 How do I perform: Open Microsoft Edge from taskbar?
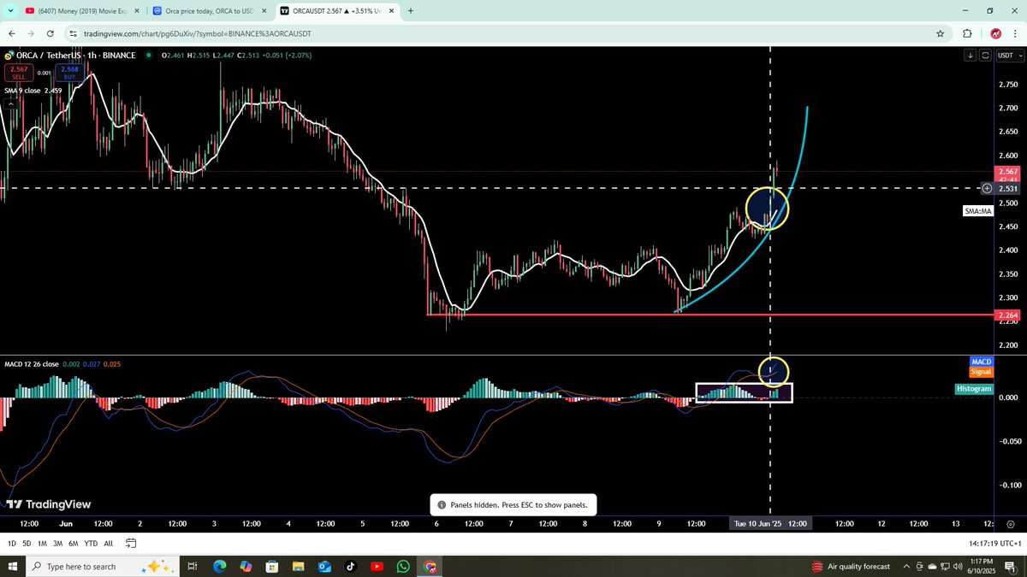click(219, 566)
